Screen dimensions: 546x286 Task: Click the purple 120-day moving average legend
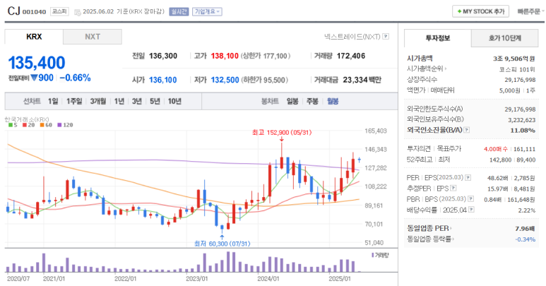[x=65, y=125]
